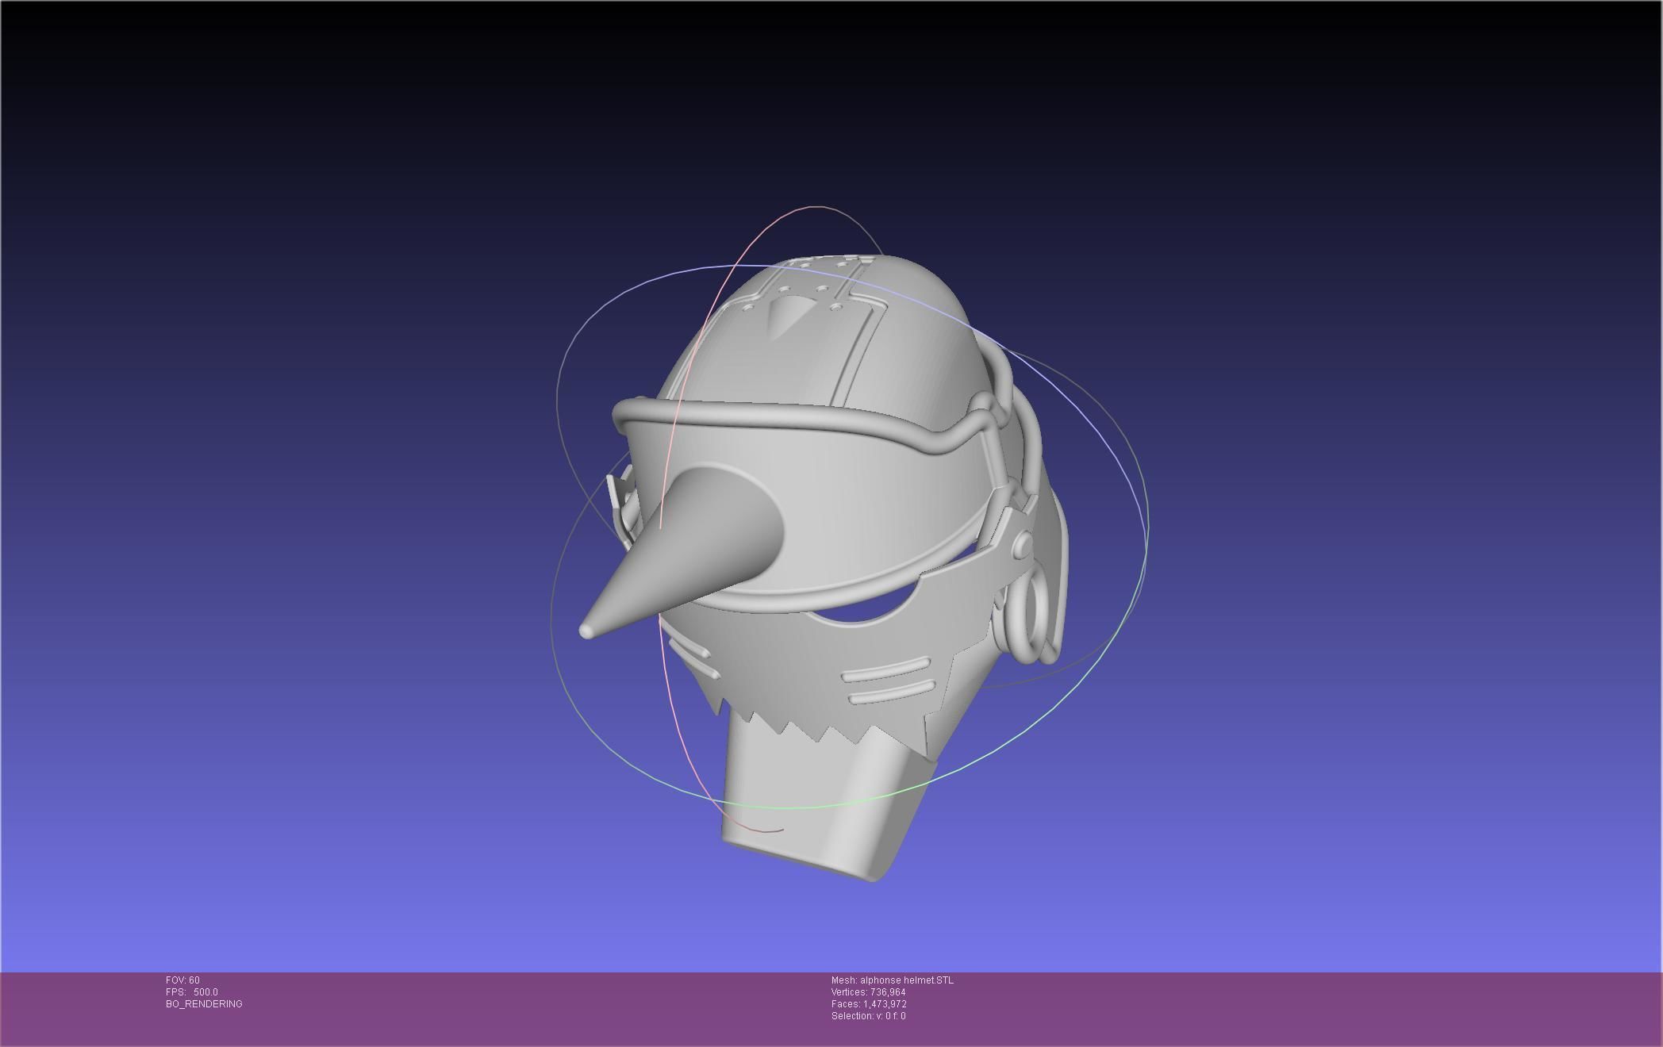Click the helmet's neck base piece

(x=825, y=797)
